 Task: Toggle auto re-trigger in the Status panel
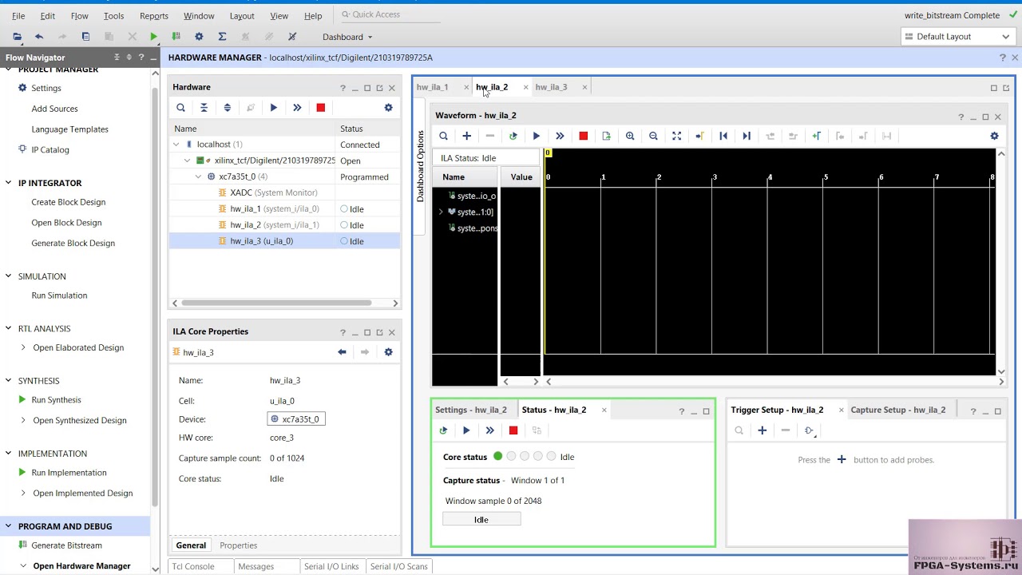pyautogui.click(x=443, y=430)
